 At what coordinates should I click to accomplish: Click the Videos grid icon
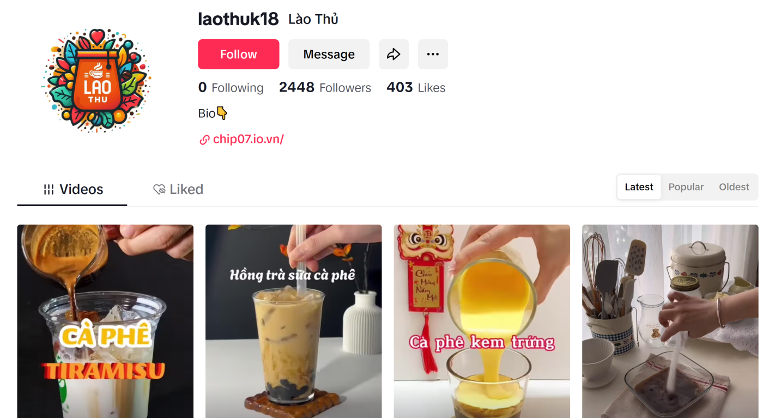[x=49, y=189]
